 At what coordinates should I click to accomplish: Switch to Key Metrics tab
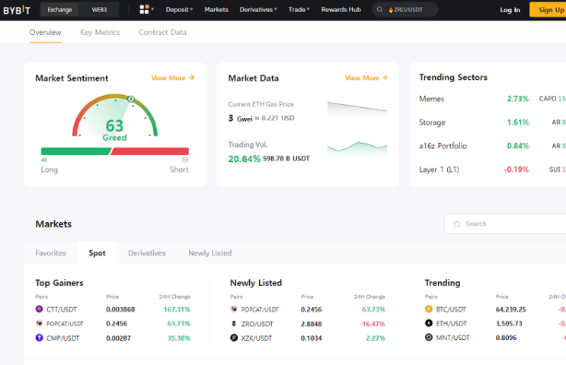click(100, 33)
